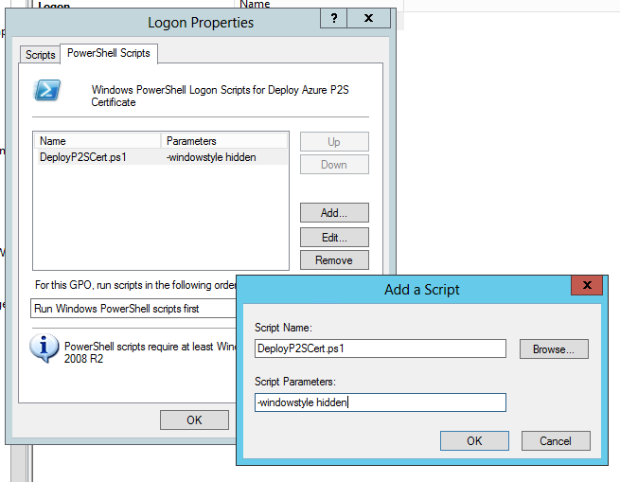Select the PowerShell Scripts tab
Screen dimensions: 620x482
pyautogui.click(x=109, y=54)
